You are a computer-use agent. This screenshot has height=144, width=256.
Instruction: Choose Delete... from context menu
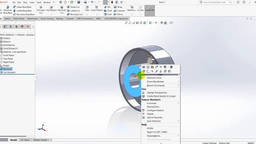coord(161,114)
